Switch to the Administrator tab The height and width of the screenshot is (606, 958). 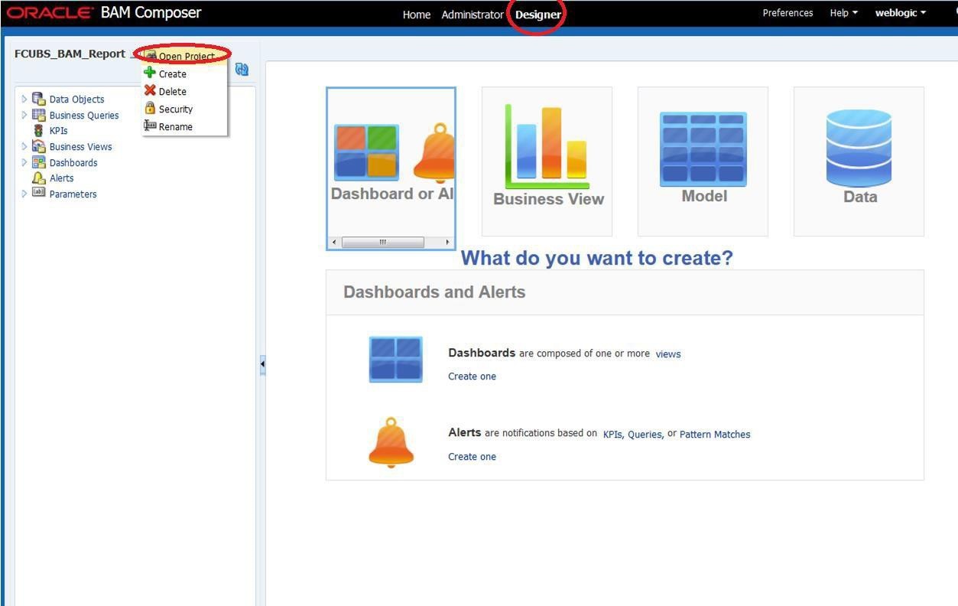[473, 15]
